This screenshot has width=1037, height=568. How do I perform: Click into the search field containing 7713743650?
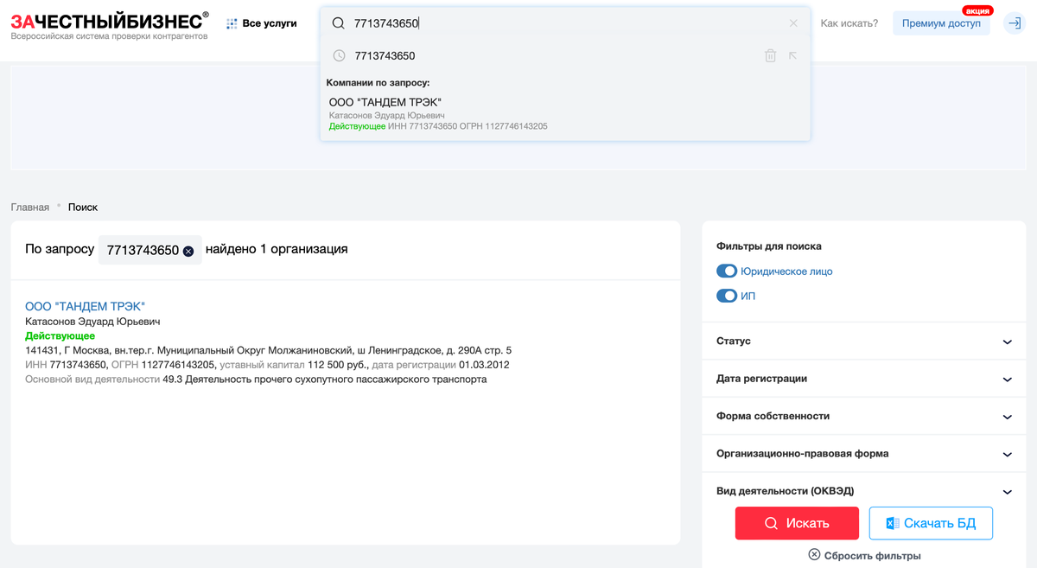click(x=565, y=23)
